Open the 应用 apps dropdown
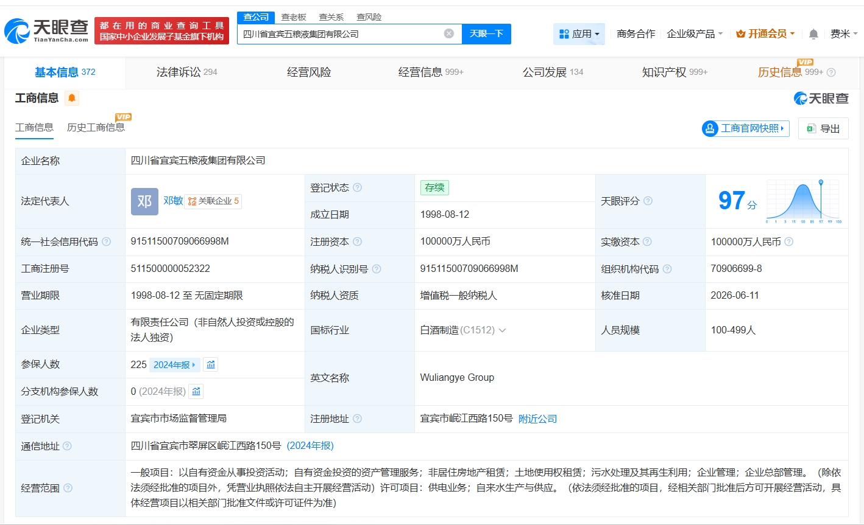 coord(579,34)
